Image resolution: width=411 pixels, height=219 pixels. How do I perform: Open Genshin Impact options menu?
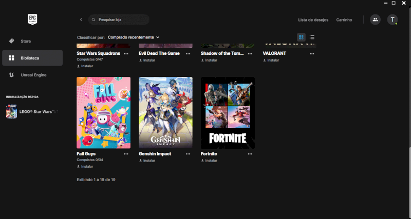pyautogui.click(x=188, y=154)
